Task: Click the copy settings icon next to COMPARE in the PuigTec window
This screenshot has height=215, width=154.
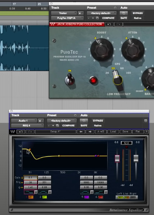Action: (x=97, y=18)
